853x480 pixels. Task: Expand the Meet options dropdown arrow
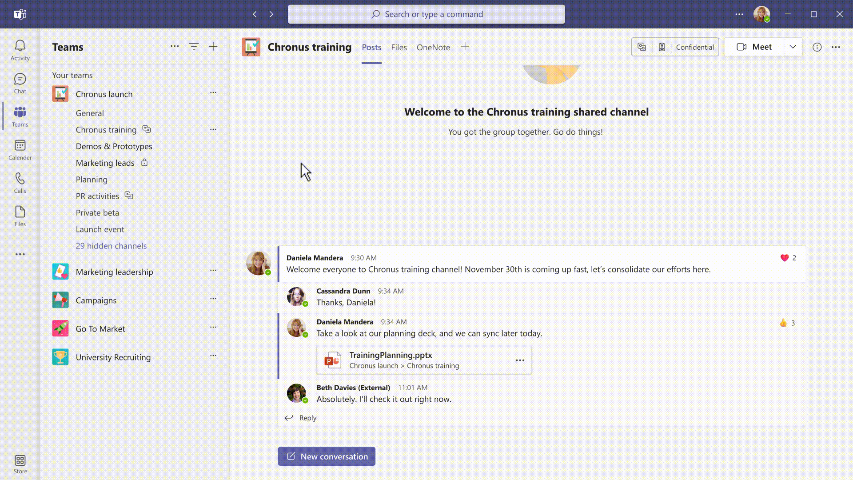click(x=793, y=47)
